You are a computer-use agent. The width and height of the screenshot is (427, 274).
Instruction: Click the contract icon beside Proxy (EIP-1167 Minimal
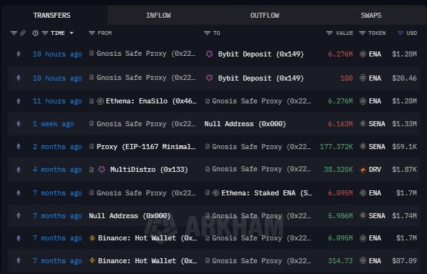tap(92, 147)
